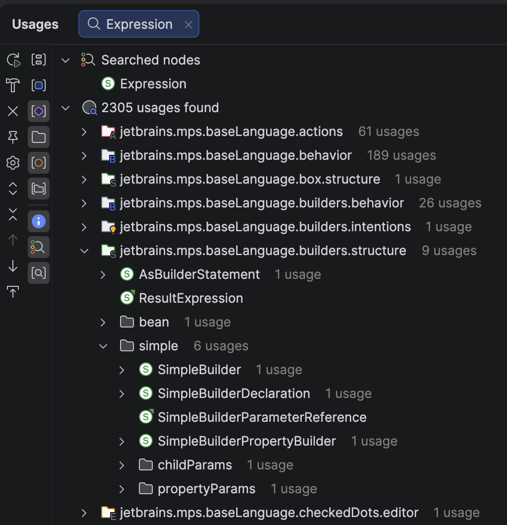Toggle bracketed search query icon

click(39, 273)
